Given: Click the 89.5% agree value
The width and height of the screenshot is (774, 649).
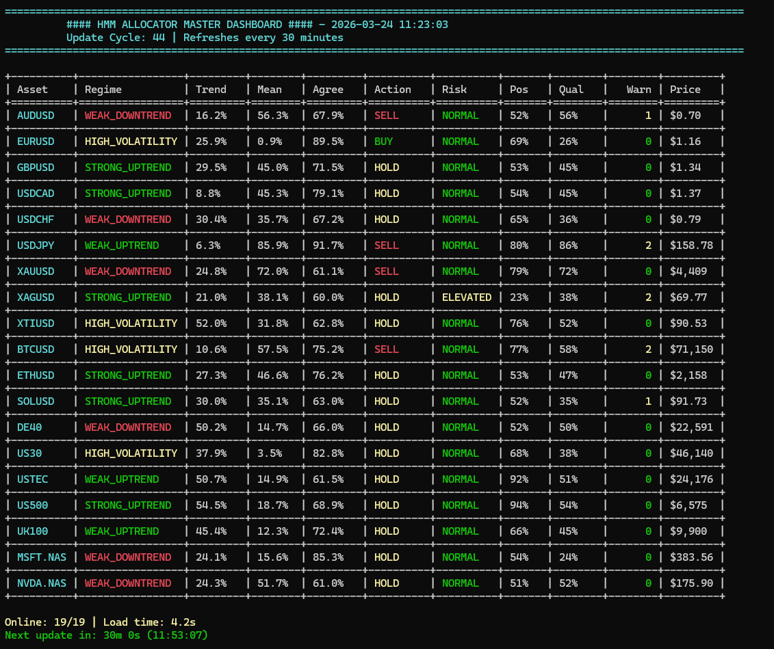Looking at the screenshot, I should (328, 142).
